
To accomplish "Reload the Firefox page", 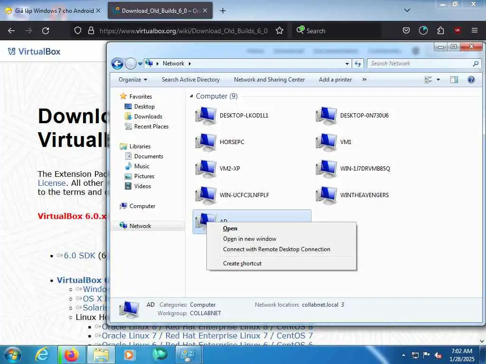I will click(46, 31).
